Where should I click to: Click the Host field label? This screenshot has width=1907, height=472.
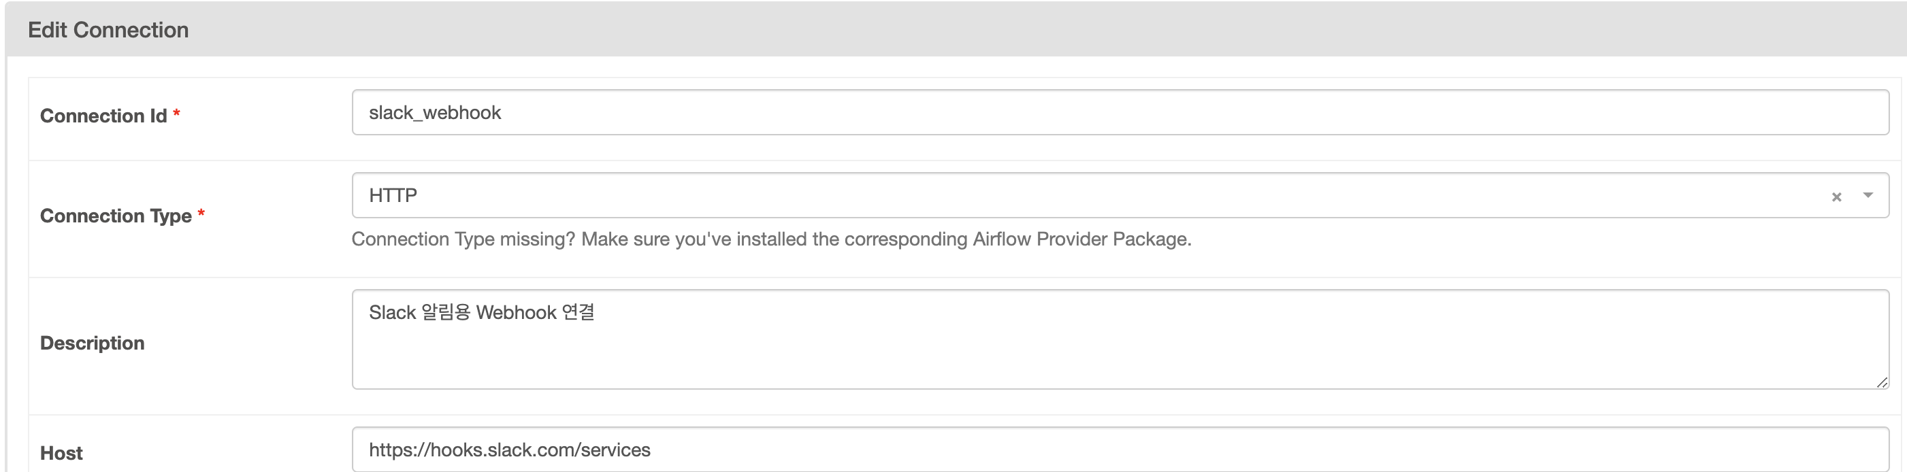[x=61, y=453]
